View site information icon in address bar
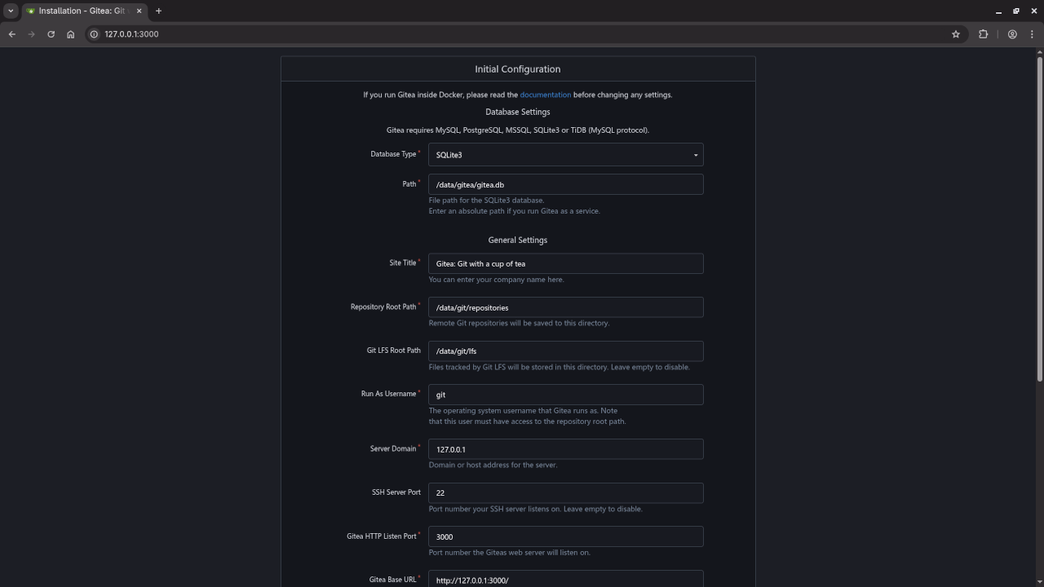Viewport: 1044px width, 587px height. pyautogui.click(x=94, y=34)
